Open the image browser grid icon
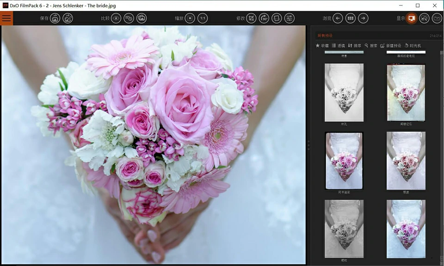This screenshot has height=266, width=444. click(351, 18)
